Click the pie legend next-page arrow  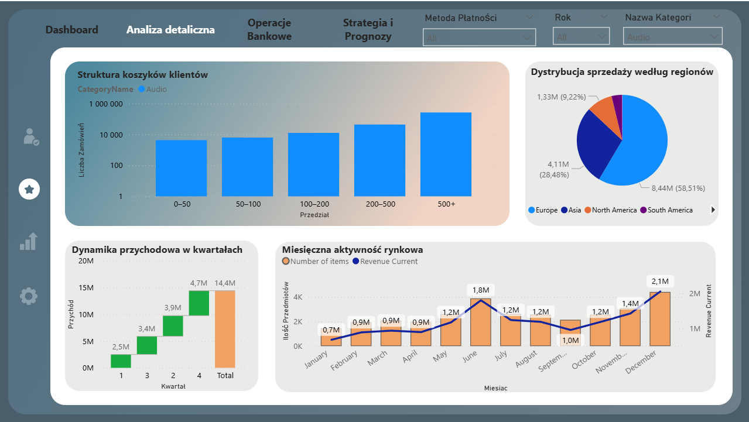pyautogui.click(x=713, y=210)
